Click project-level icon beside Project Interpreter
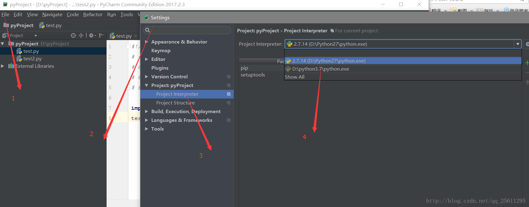Screen dimensions: 529x207 (229, 94)
